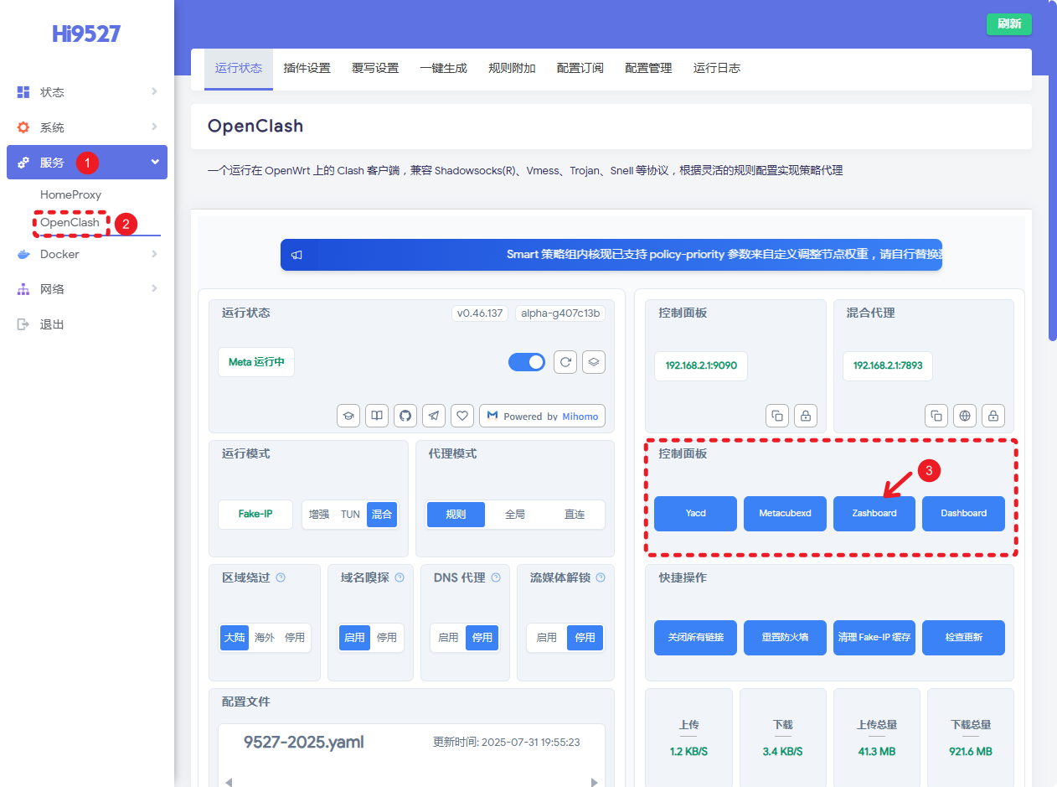
Task: Click the help icon next to 域名嗅探
Action: (400, 577)
